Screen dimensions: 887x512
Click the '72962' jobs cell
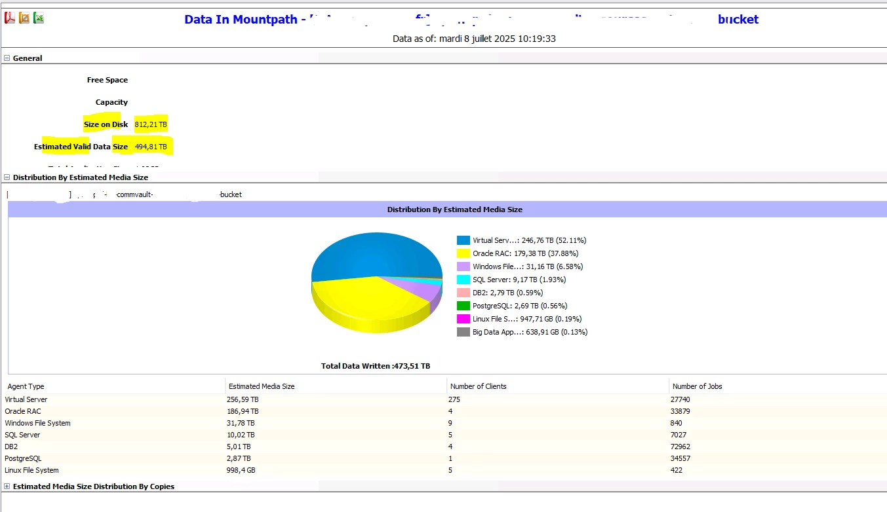680,447
